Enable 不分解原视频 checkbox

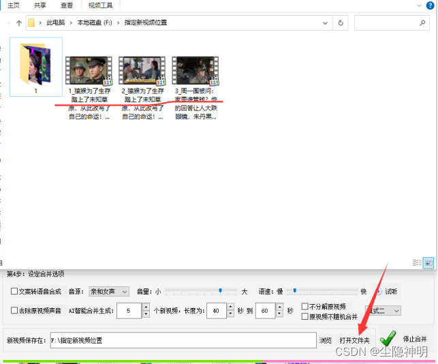click(x=305, y=307)
